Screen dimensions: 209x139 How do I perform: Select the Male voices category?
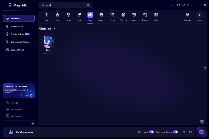(79, 17)
